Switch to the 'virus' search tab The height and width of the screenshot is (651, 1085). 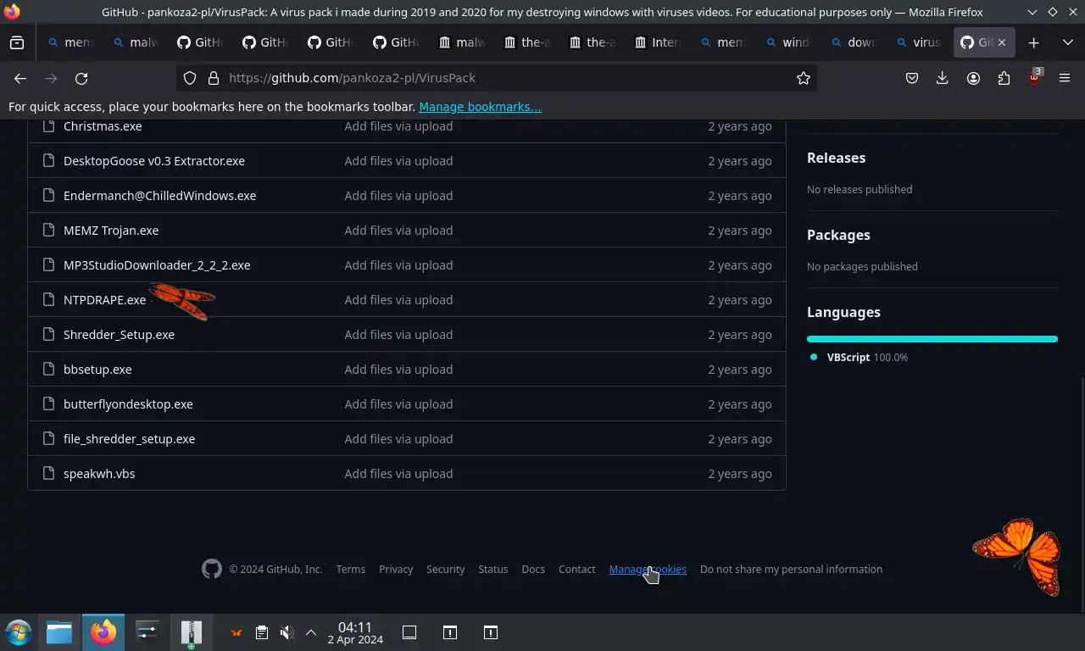pyautogui.click(x=919, y=42)
